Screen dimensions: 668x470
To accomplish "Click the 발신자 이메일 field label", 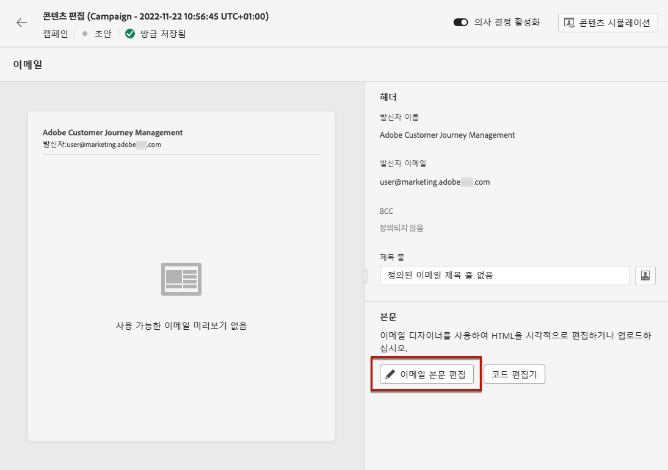I will (x=403, y=163).
